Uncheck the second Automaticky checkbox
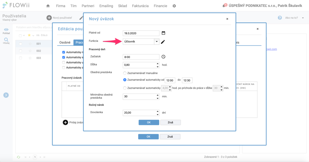The height and width of the screenshot is (162, 309). tap(63, 57)
